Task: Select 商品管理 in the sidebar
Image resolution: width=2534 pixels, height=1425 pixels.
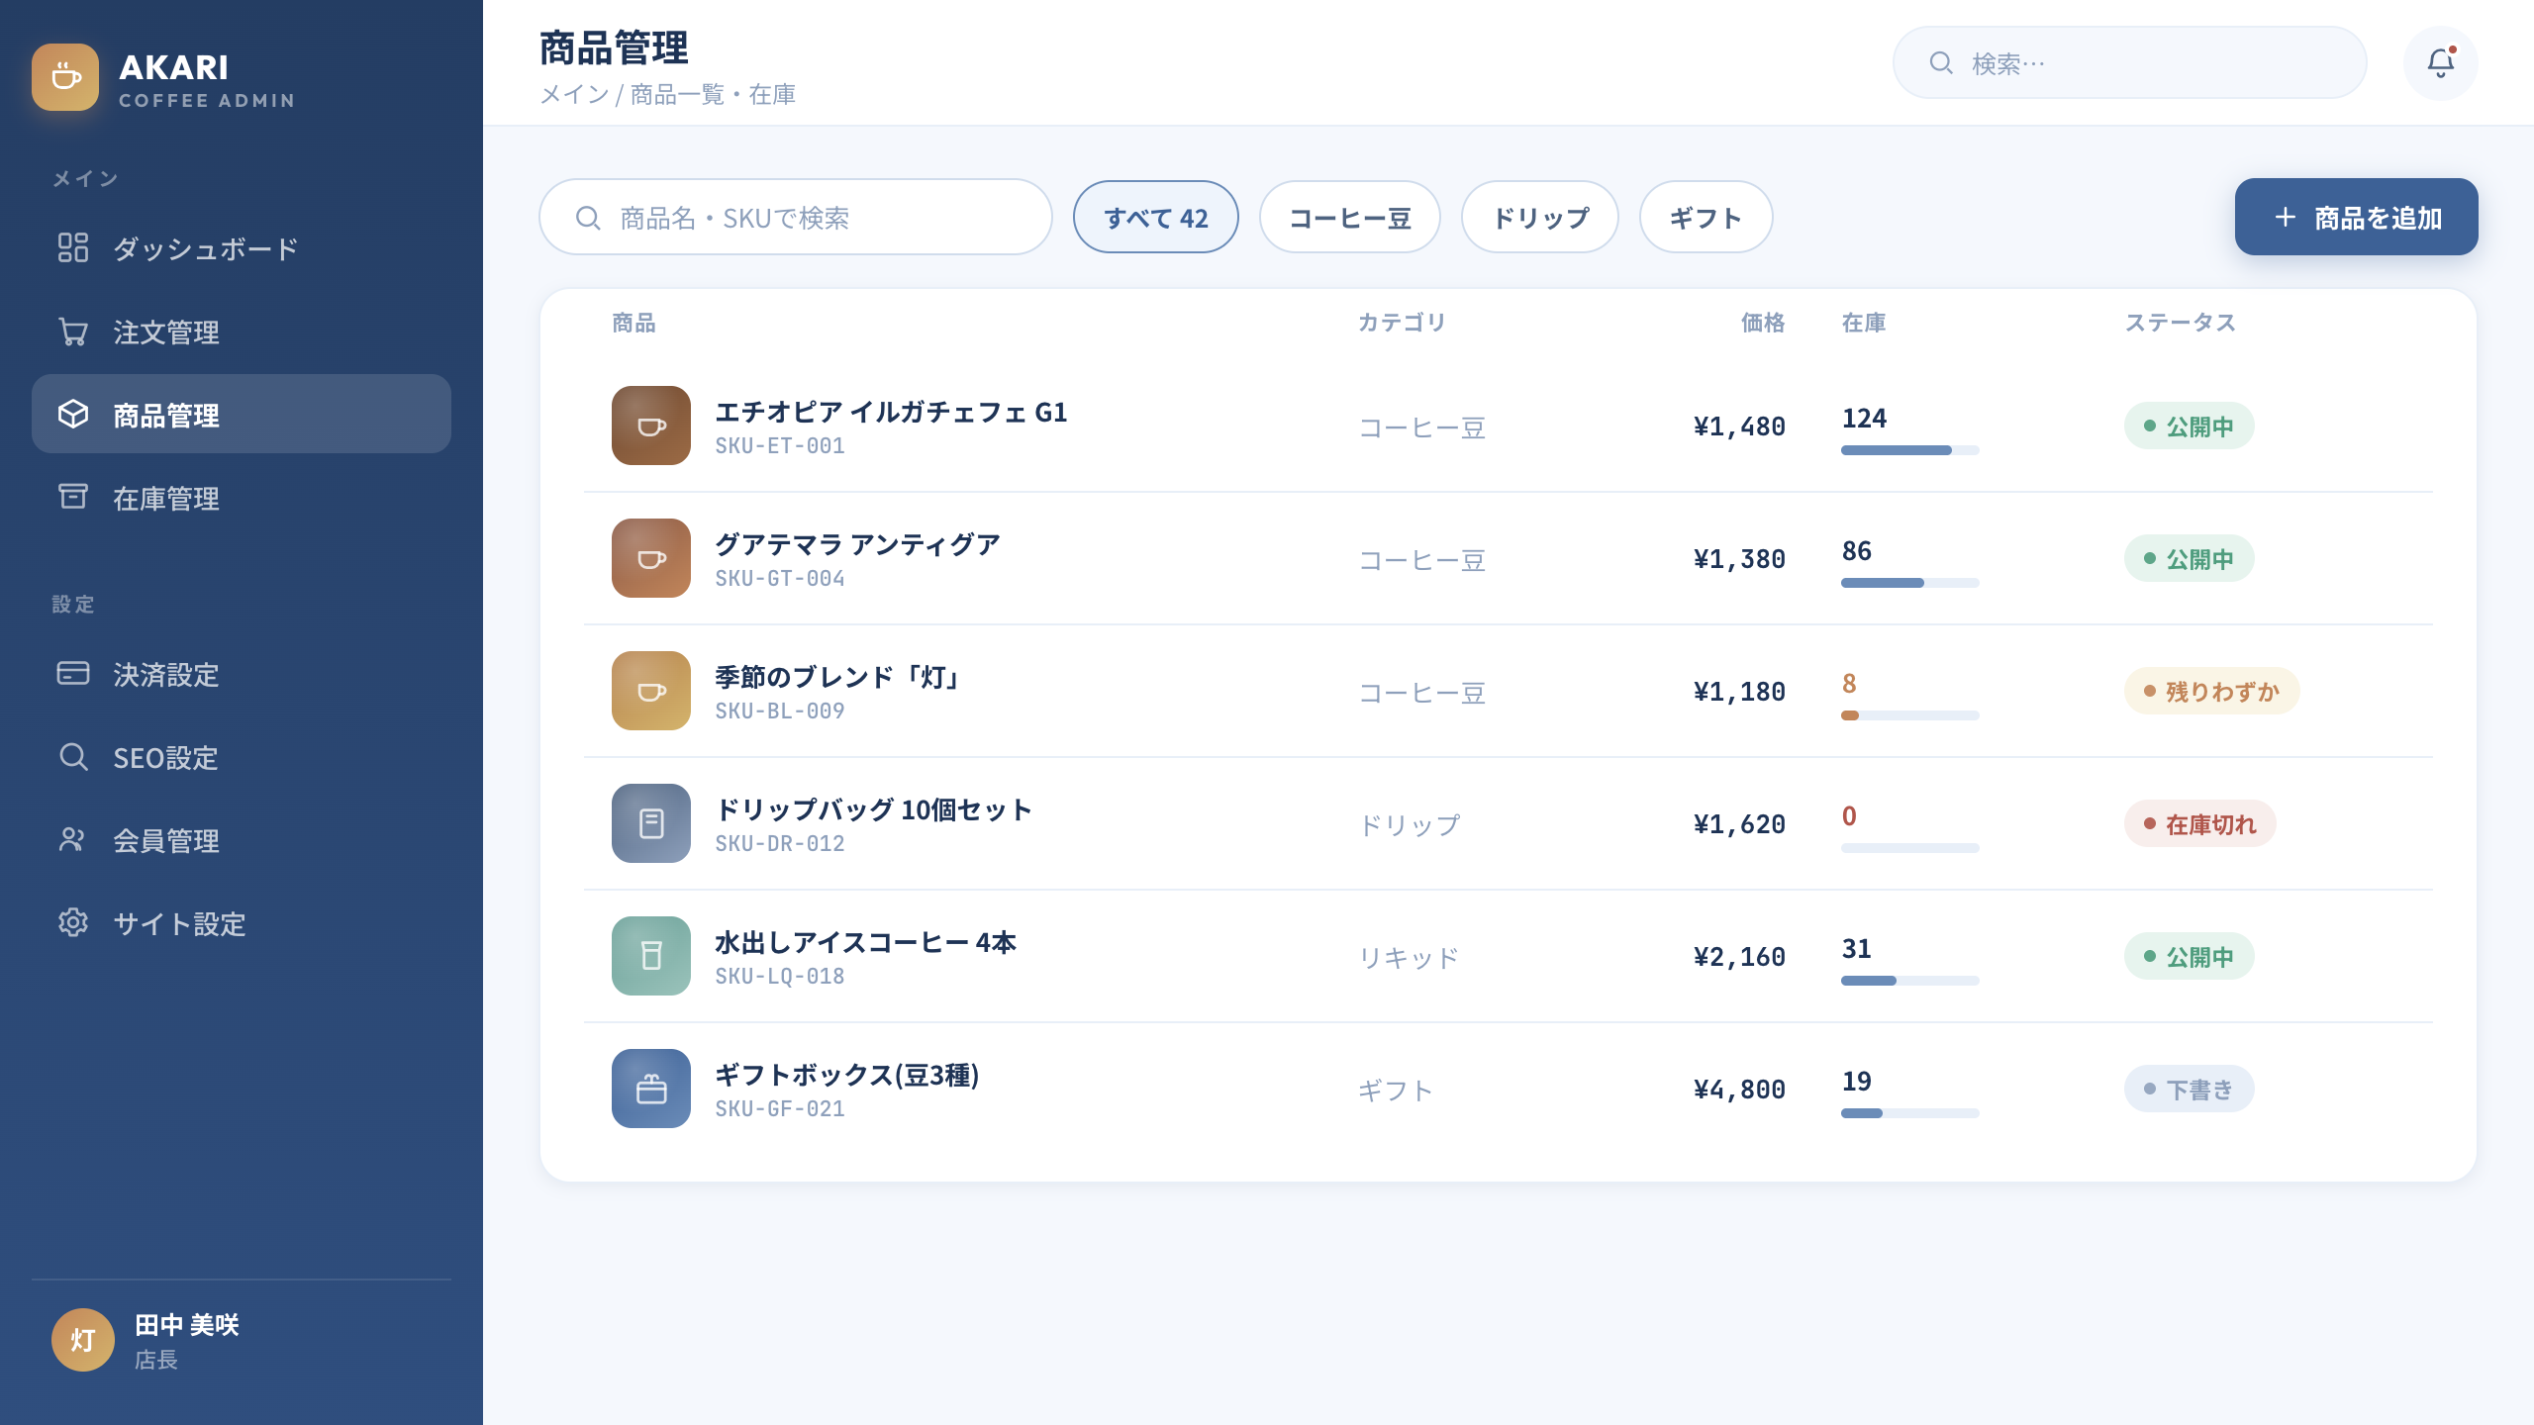Action: (242, 414)
